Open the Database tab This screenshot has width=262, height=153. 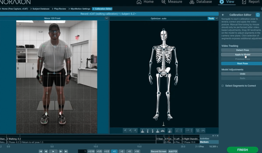coord(201,2)
